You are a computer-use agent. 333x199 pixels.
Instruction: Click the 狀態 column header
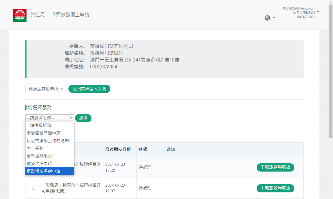pyautogui.click(x=143, y=150)
